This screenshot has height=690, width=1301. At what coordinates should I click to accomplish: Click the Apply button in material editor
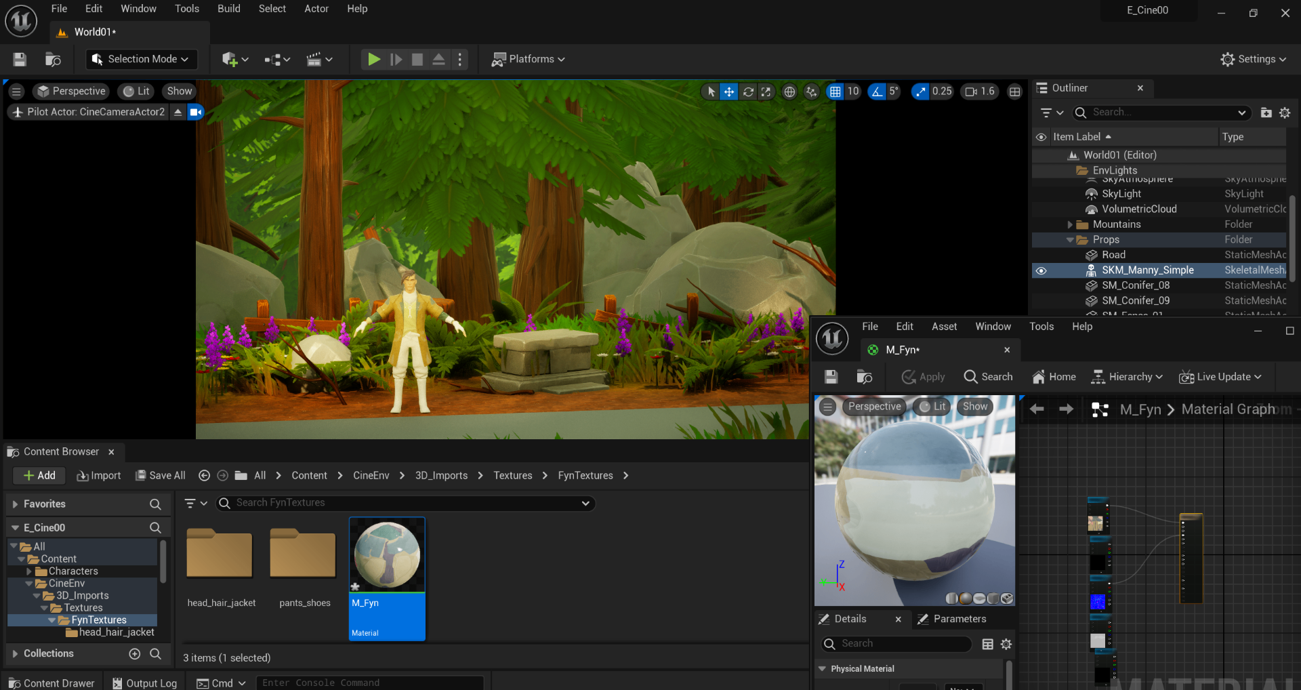[923, 377]
